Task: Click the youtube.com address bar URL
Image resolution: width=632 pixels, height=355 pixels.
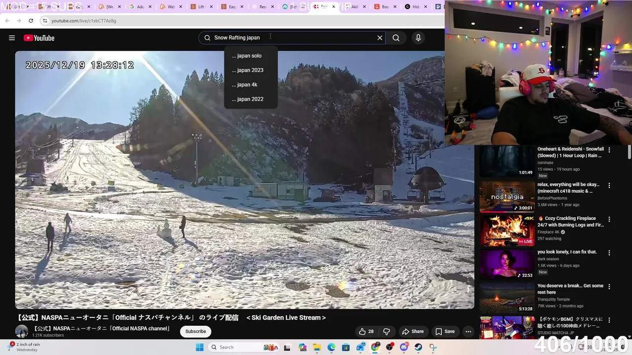Action: [84, 21]
